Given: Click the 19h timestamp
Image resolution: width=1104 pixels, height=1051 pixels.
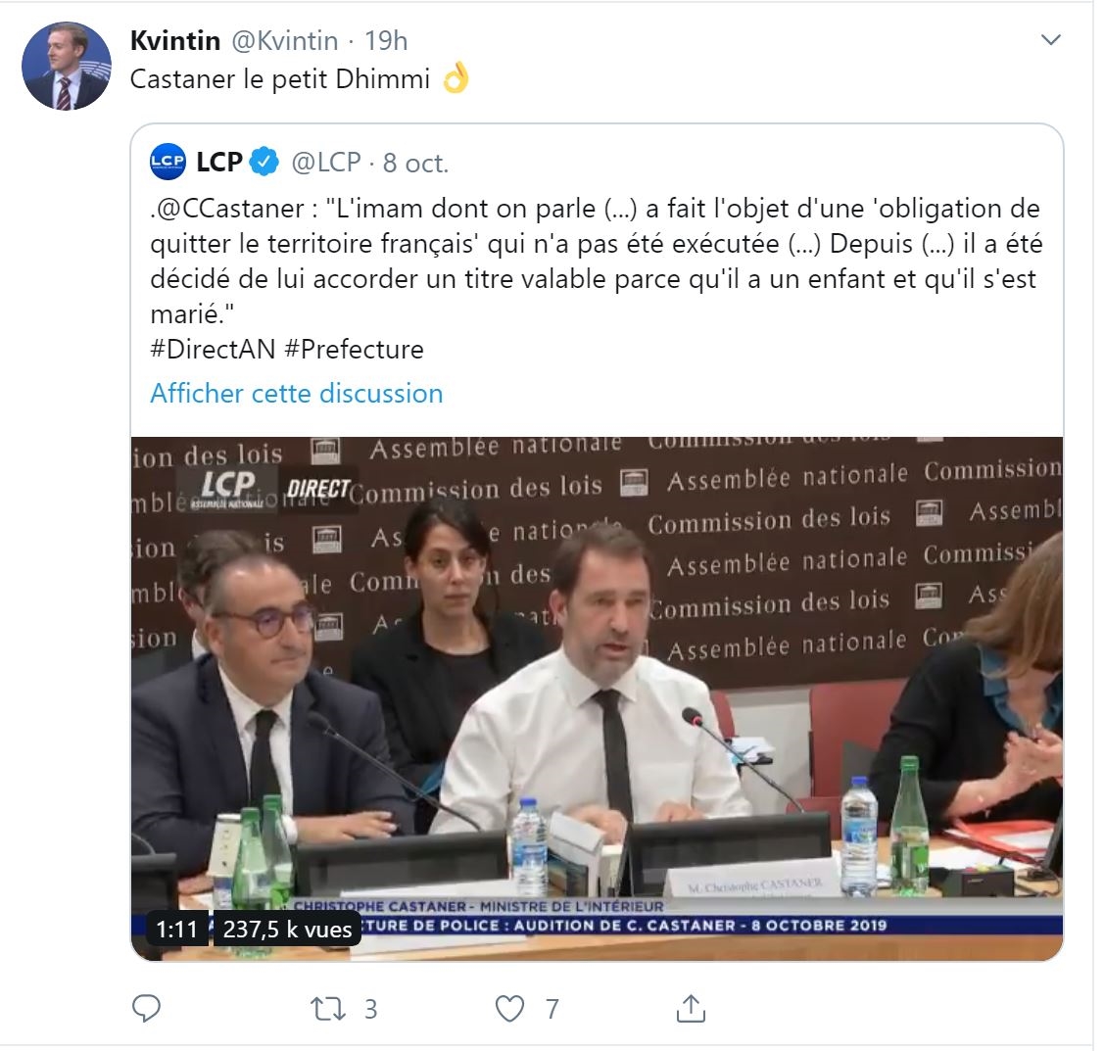Looking at the screenshot, I should click(x=386, y=40).
